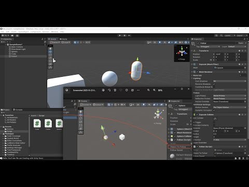Toggle 2D view in Scene toolbar
The height and width of the screenshot is (187, 249).
click(155, 42)
